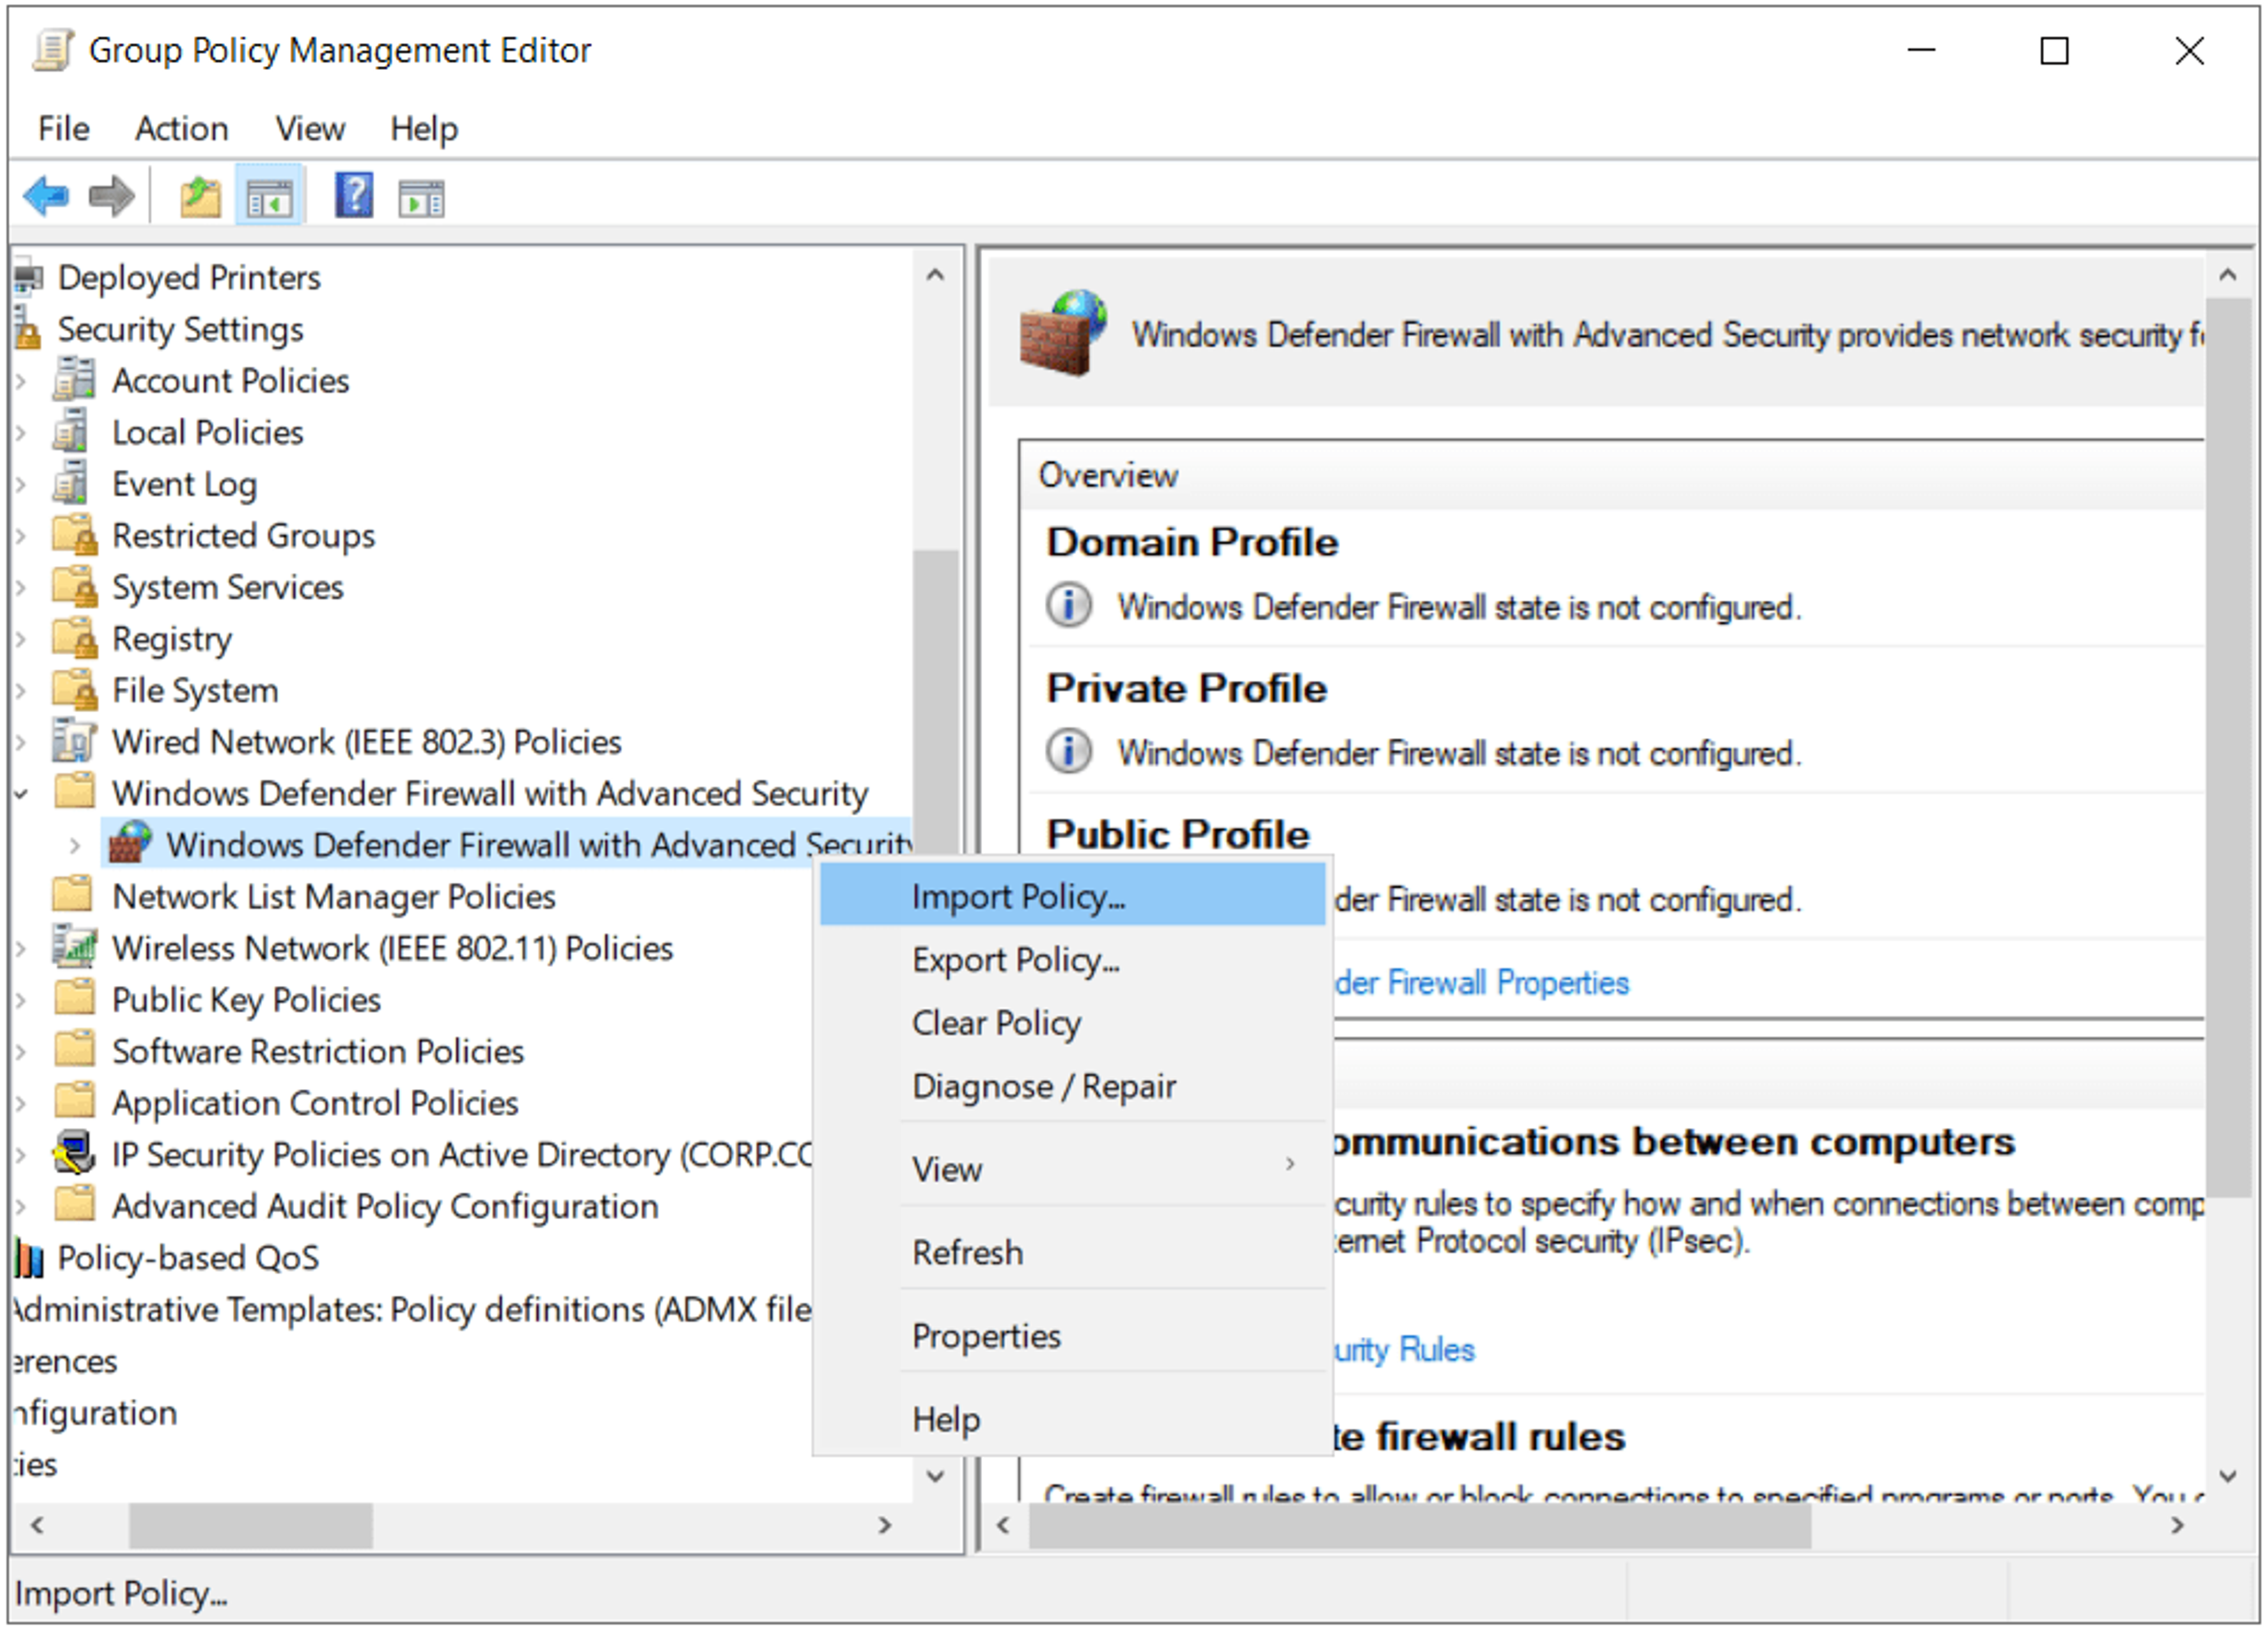Expand the Account Policies node

tap(20, 381)
